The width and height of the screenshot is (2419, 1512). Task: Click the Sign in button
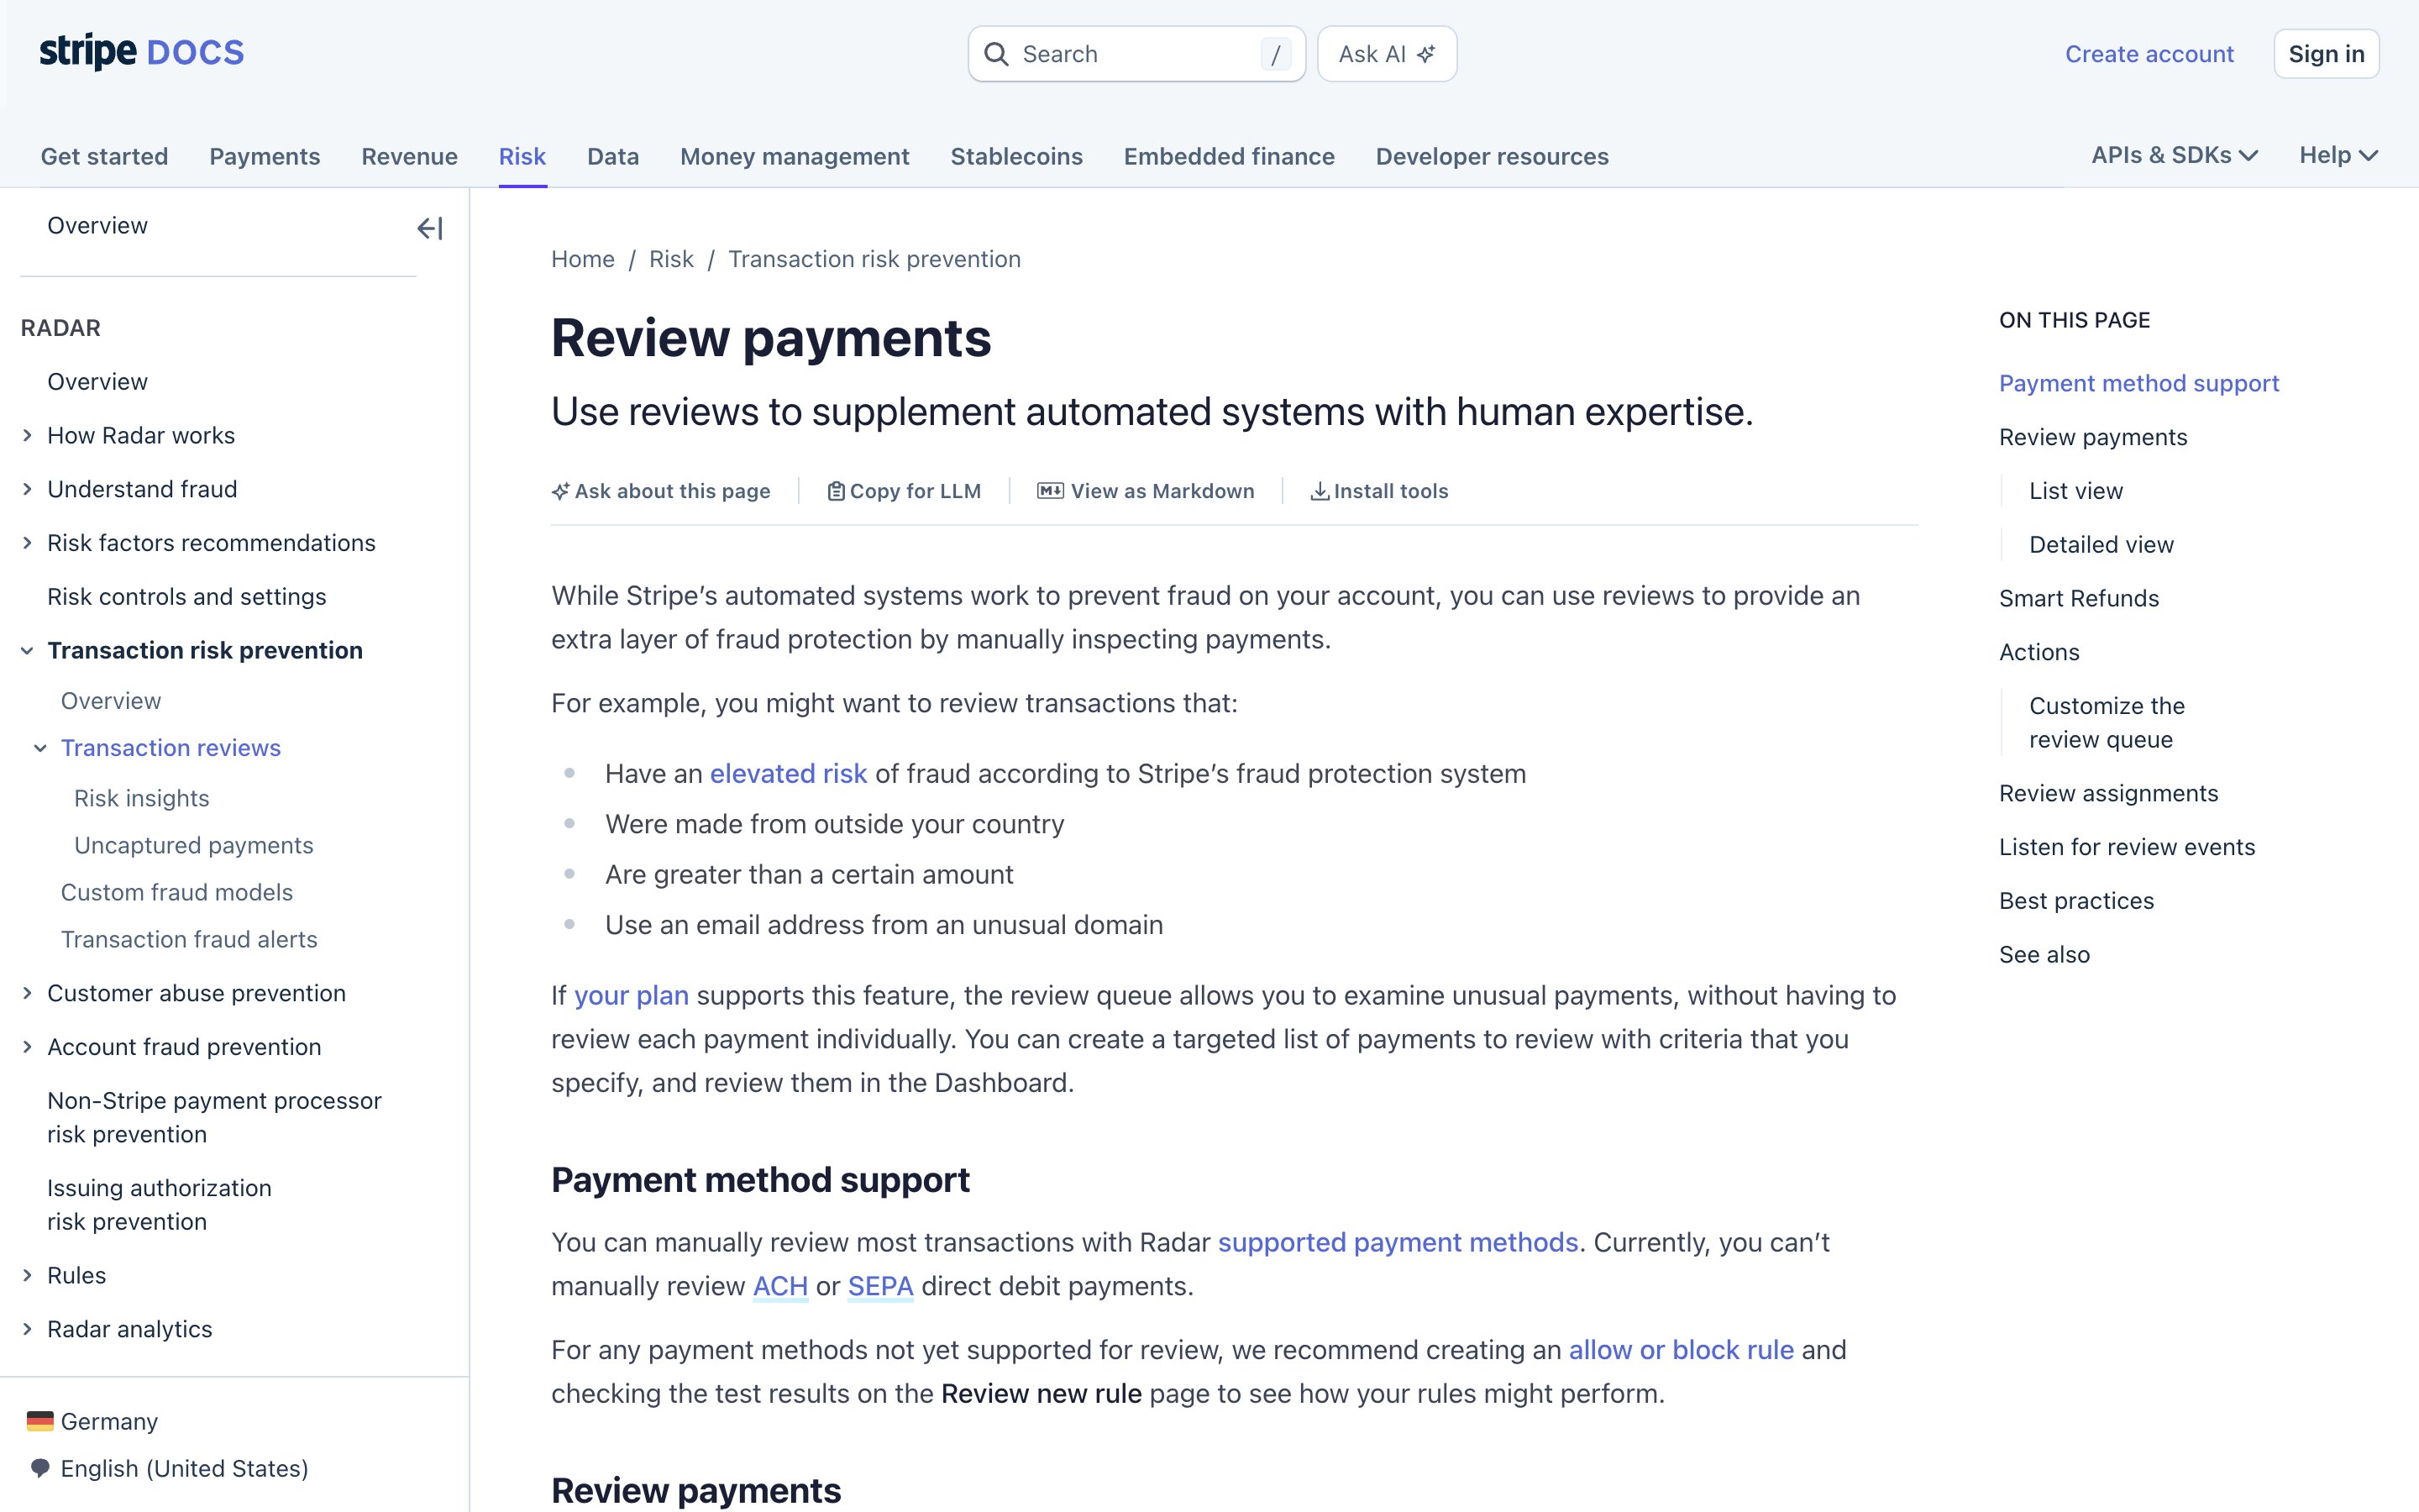pyautogui.click(x=2326, y=54)
